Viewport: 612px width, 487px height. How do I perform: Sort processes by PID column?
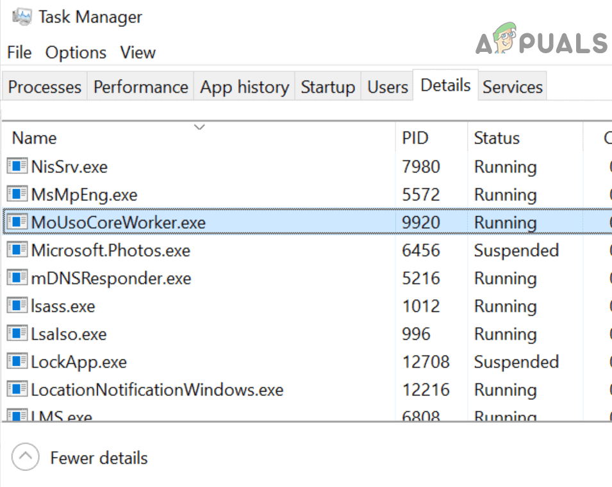click(415, 138)
